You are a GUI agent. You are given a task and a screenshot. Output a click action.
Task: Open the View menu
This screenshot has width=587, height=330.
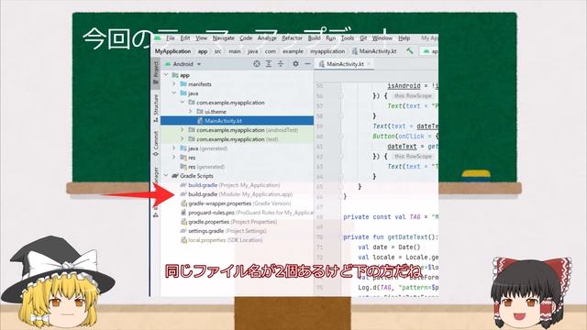(201, 38)
